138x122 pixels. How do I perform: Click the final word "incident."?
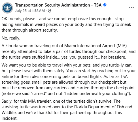point(10,118)
